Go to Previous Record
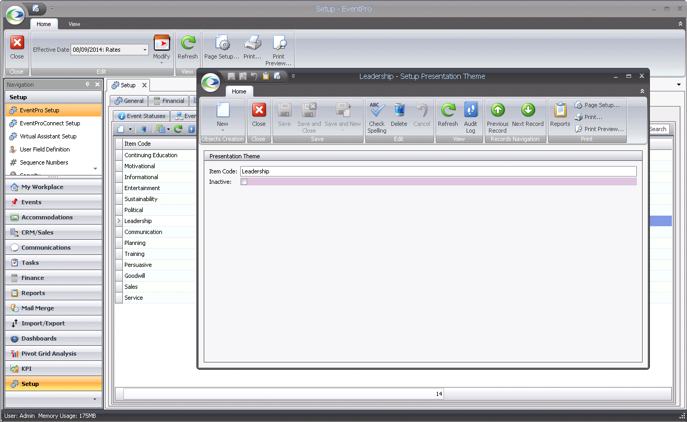 coord(497,117)
